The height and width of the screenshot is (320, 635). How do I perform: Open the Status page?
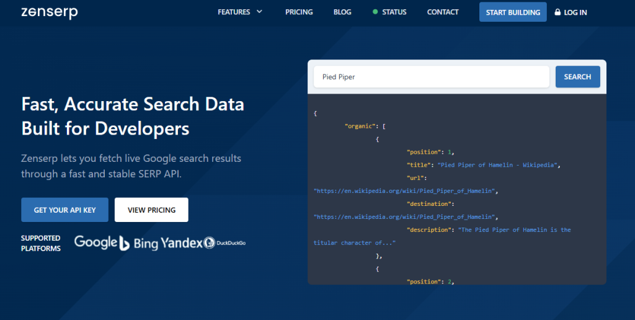tap(394, 12)
